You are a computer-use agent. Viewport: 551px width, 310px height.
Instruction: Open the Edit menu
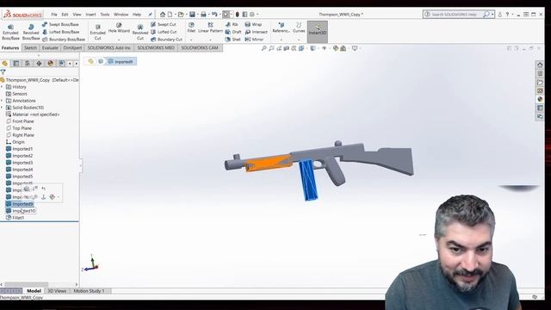pos(65,15)
